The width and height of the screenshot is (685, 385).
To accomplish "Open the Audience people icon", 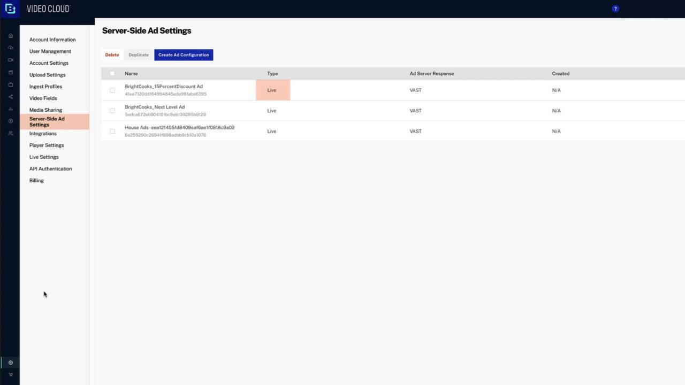I will [10, 133].
